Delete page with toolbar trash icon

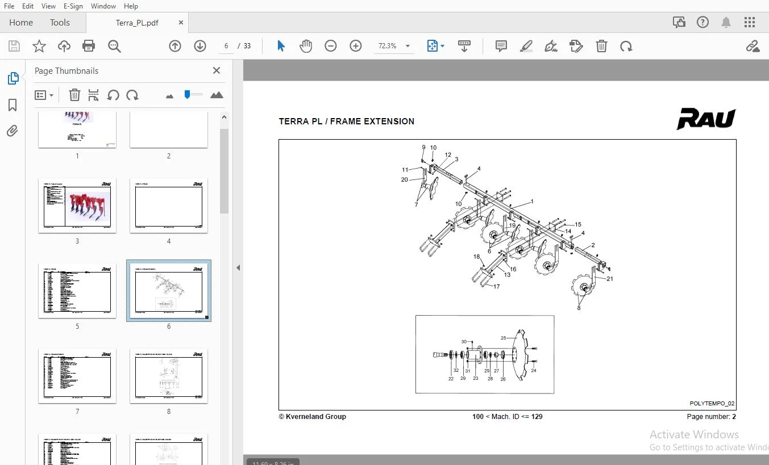tap(601, 46)
